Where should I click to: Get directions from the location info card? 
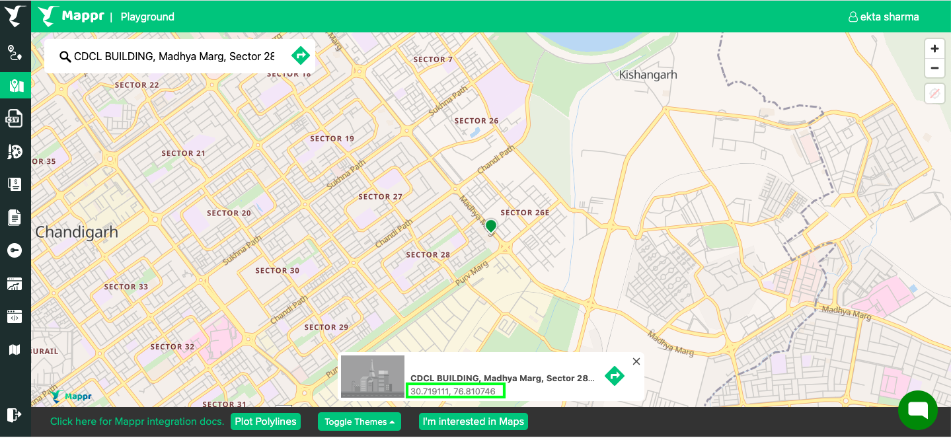point(614,376)
